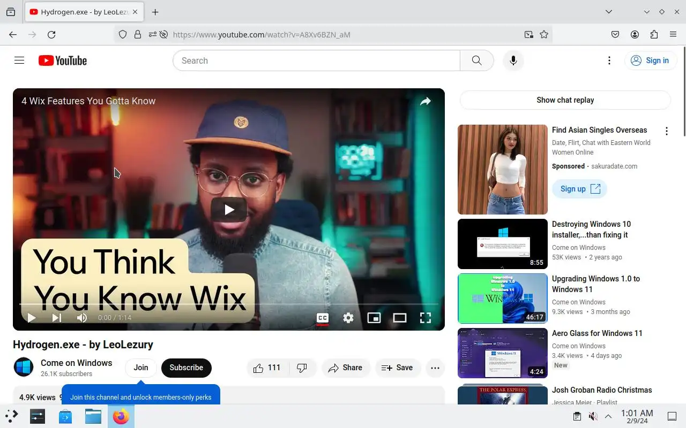686x428 pixels.
Task: Expand hidden system tray icons
Action: (608, 416)
